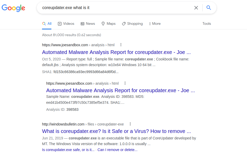The image size is (247, 158).
Task: Open options dots for indented joesandbox result
Action: (125, 83)
